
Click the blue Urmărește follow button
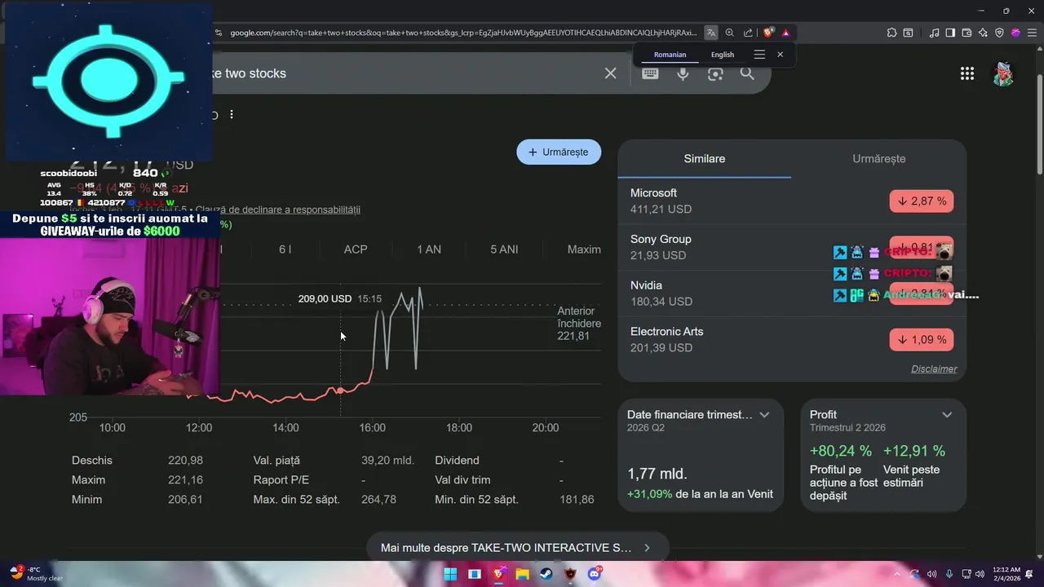pyautogui.click(x=559, y=152)
